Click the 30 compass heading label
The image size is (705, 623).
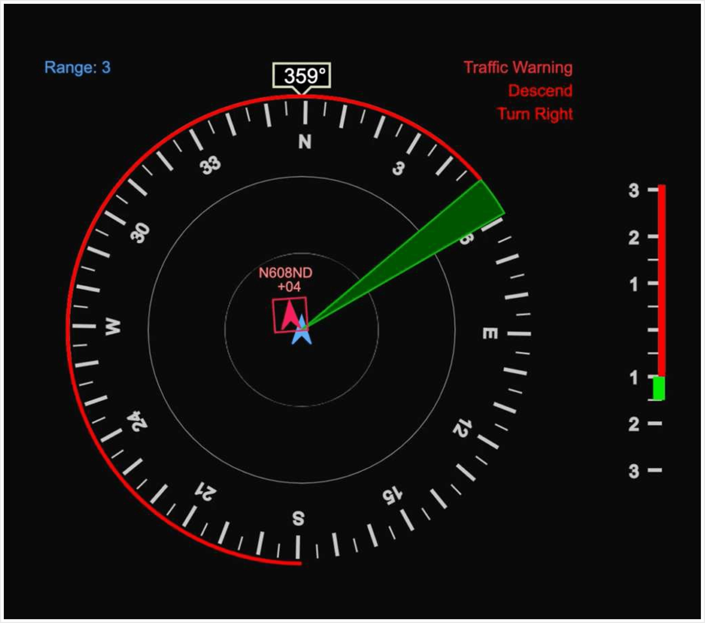tap(140, 233)
